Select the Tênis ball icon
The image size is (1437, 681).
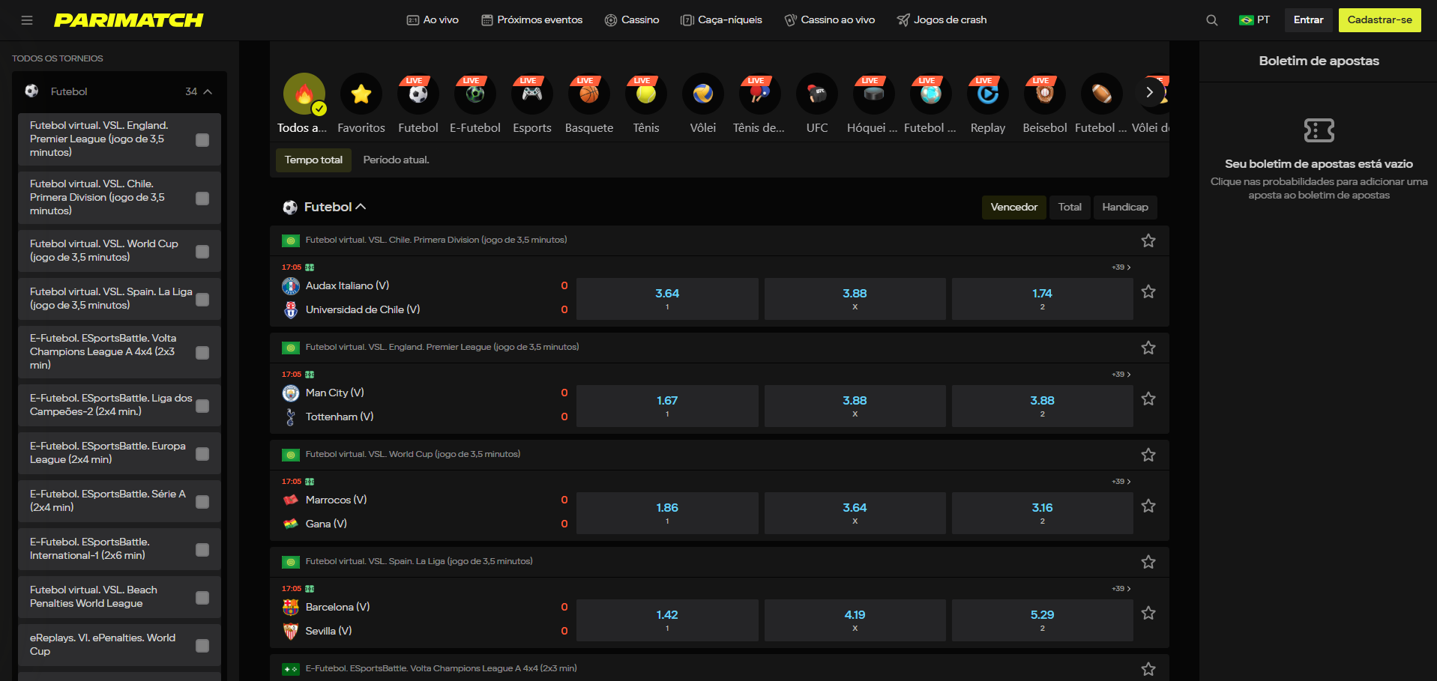click(646, 94)
